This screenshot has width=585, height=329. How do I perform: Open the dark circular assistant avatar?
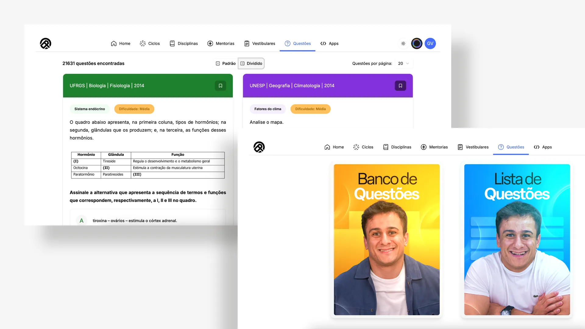pos(417,44)
